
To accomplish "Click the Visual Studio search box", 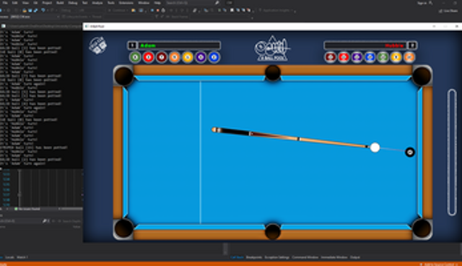I will [193, 2].
